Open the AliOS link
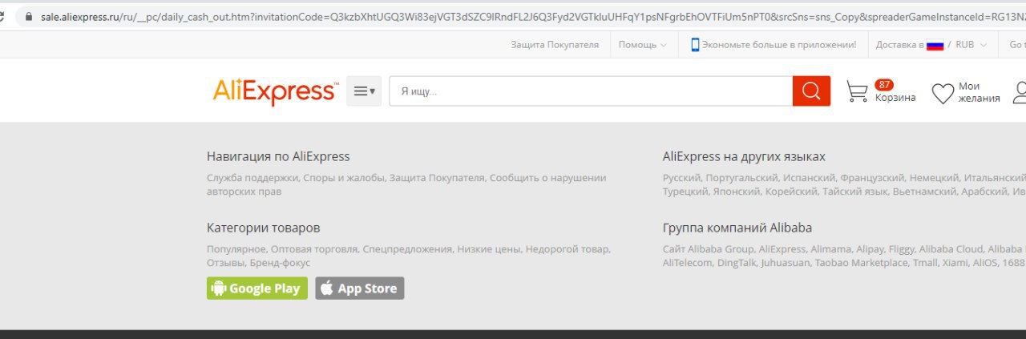The image size is (1026, 339). pyautogui.click(x=985, y=263)
